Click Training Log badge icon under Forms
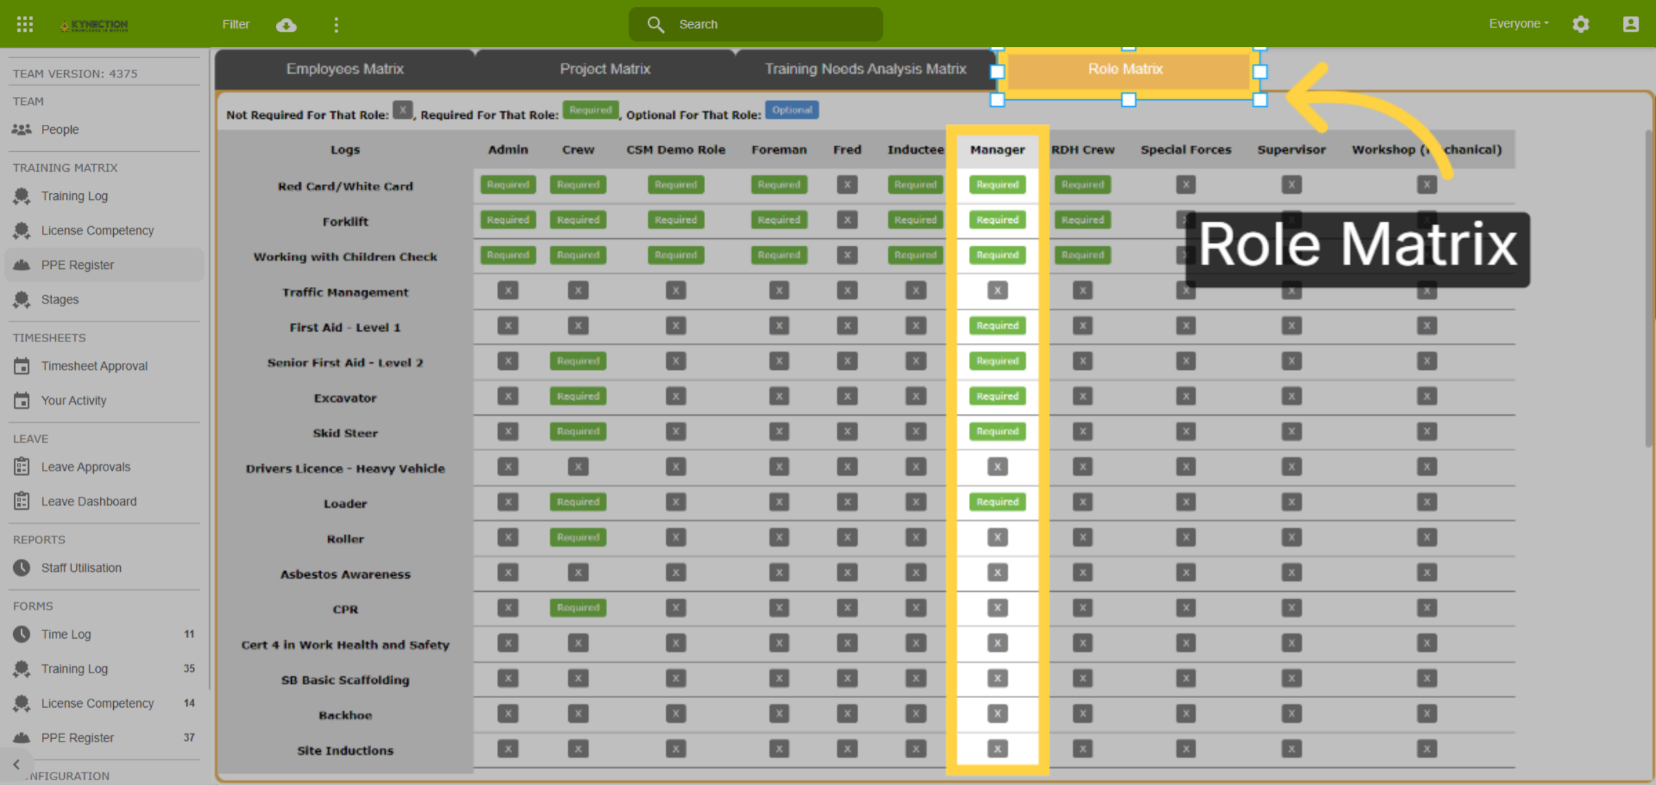The image size is (1656, 785). [x=21, y=668]
